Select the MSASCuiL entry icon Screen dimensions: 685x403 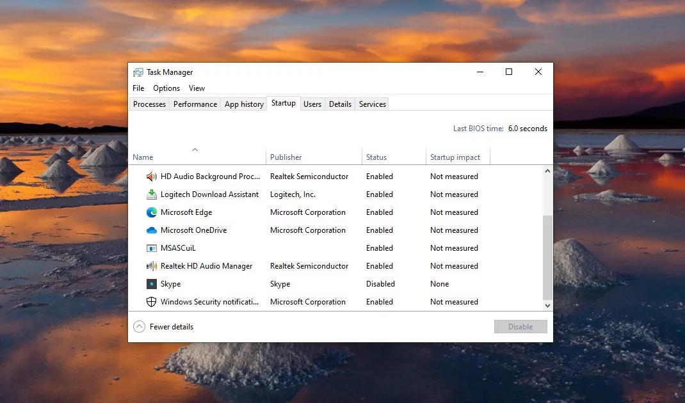[x=152, y=248]
